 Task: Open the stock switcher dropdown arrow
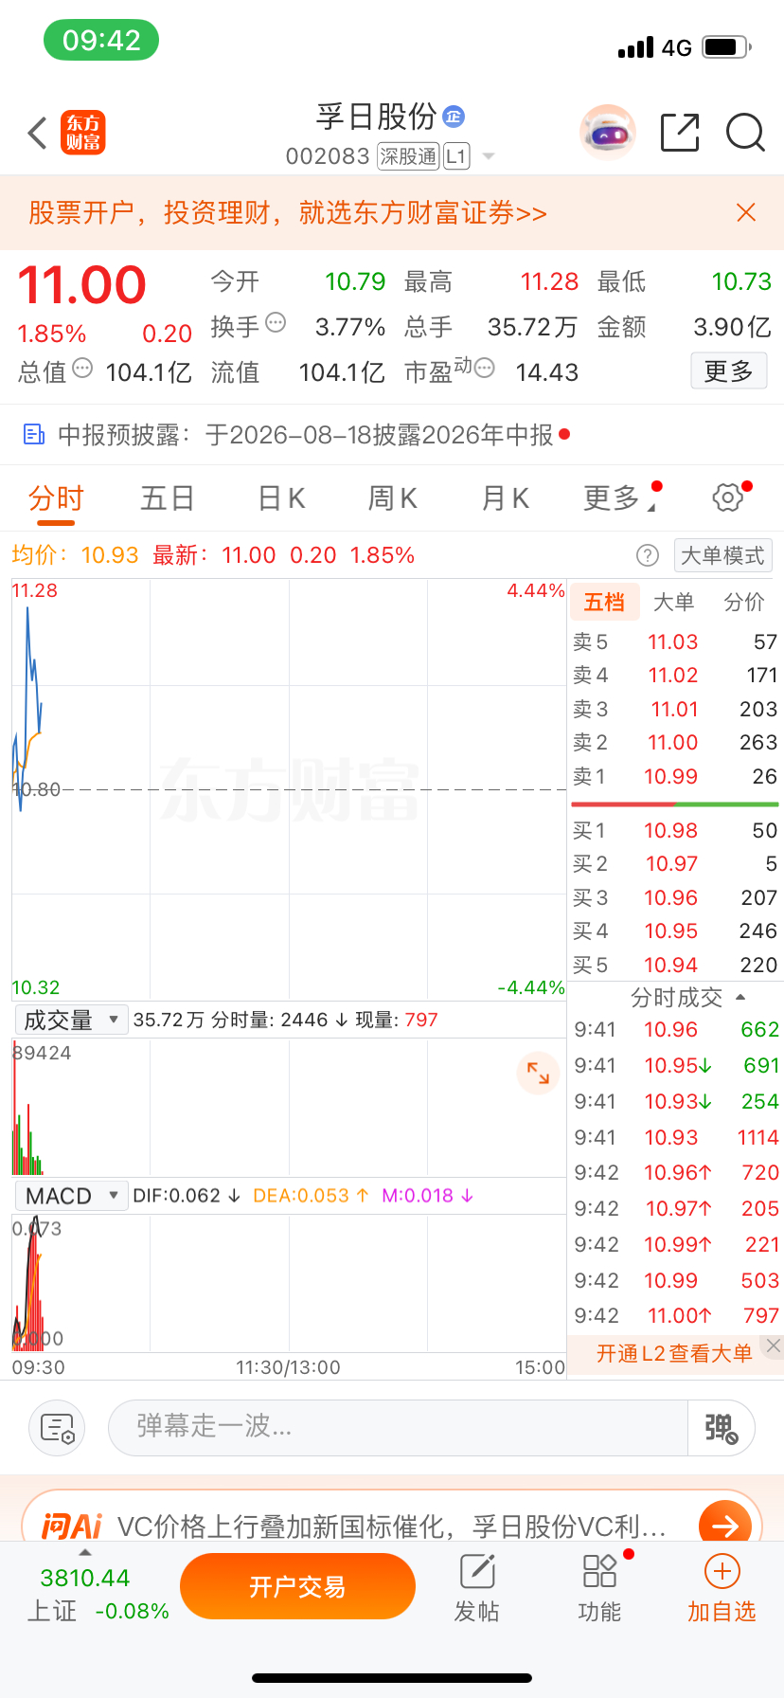point(489,156)
